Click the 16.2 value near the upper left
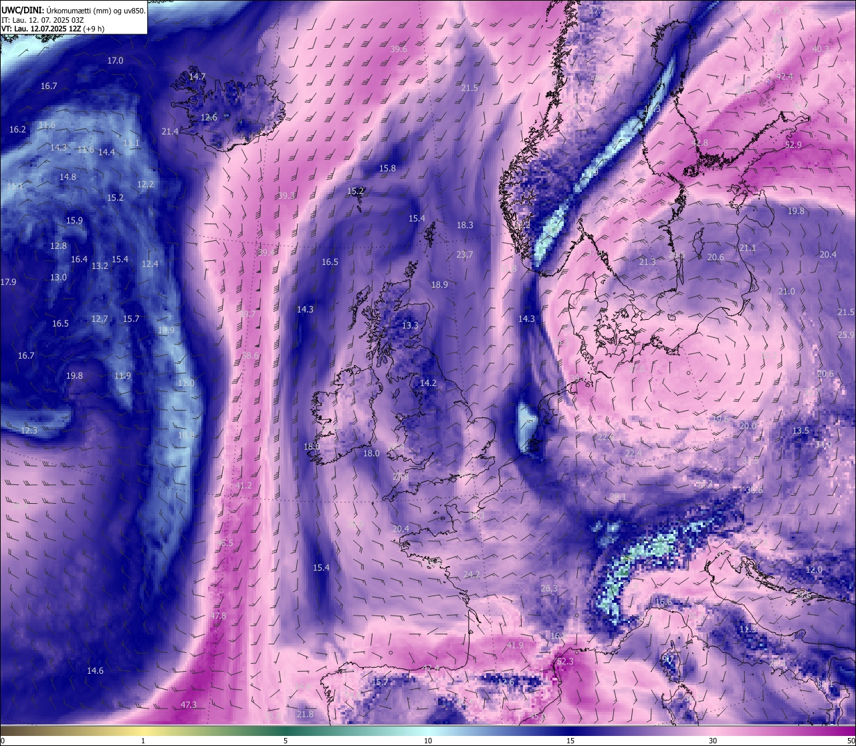Screen dimensions: 856x746 click(17, 130)
